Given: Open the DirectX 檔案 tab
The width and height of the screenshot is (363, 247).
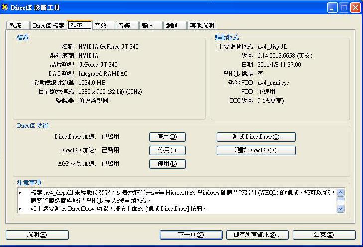Looking at the screenshot, I should point(49,25).
